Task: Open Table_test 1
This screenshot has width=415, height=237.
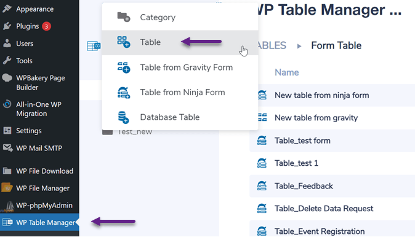Action: [296, 163]
